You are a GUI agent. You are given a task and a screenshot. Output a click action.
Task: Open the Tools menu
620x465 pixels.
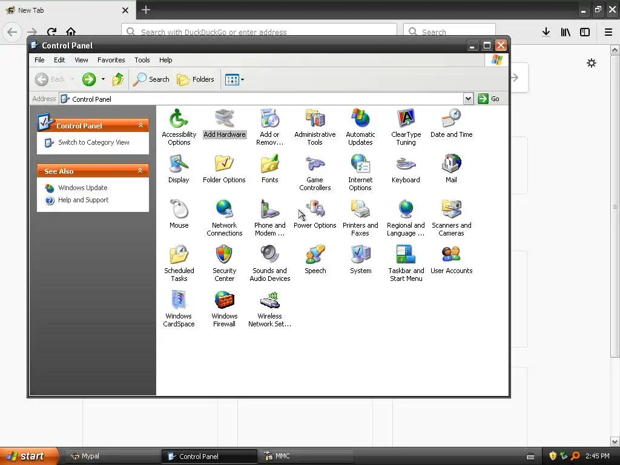(x=142, y=60)
